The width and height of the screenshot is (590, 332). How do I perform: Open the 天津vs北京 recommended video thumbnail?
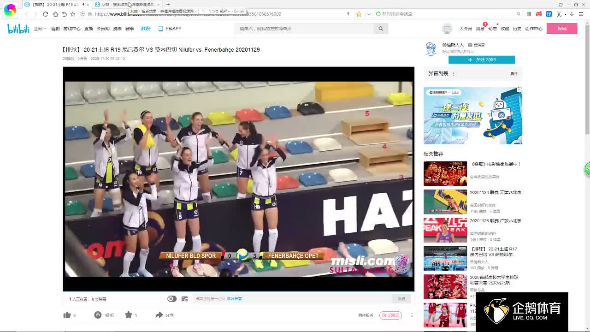[445, 202]
